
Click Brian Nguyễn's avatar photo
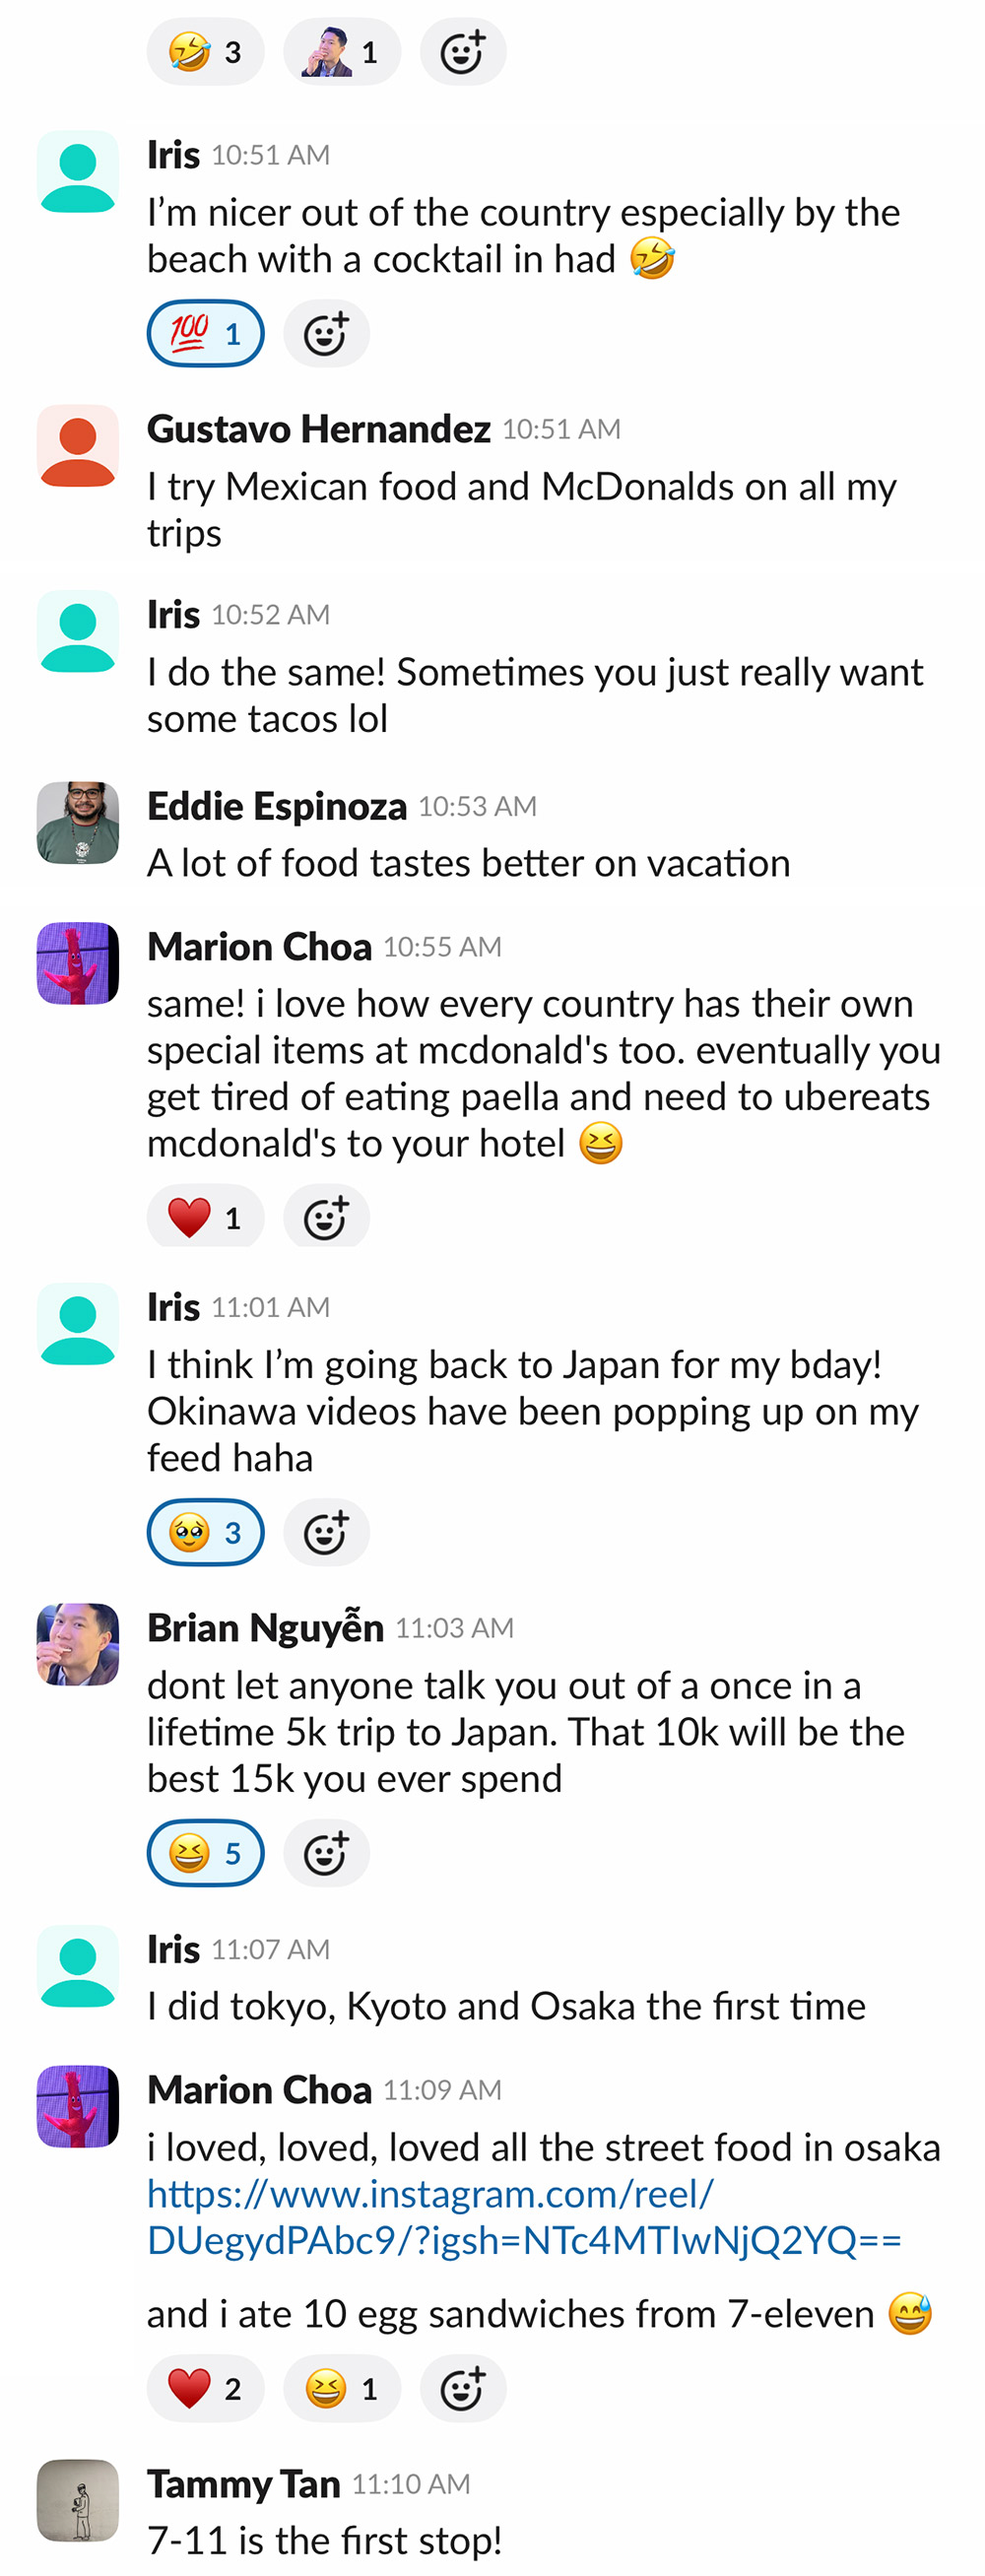tap(78, 1644)
